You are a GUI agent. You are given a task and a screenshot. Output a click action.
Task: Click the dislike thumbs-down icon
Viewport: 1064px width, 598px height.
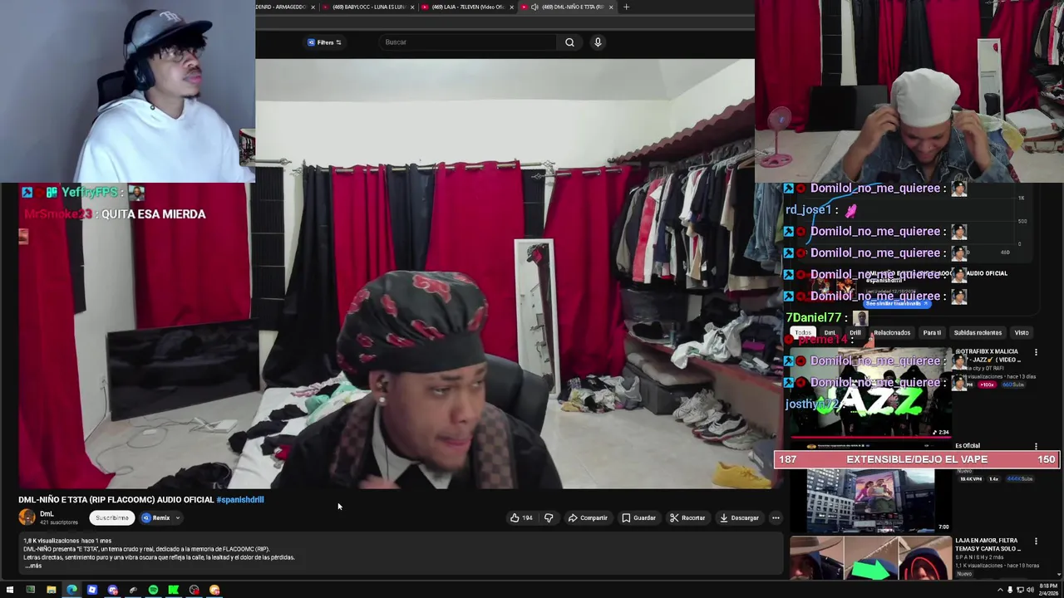pos(549,518)
